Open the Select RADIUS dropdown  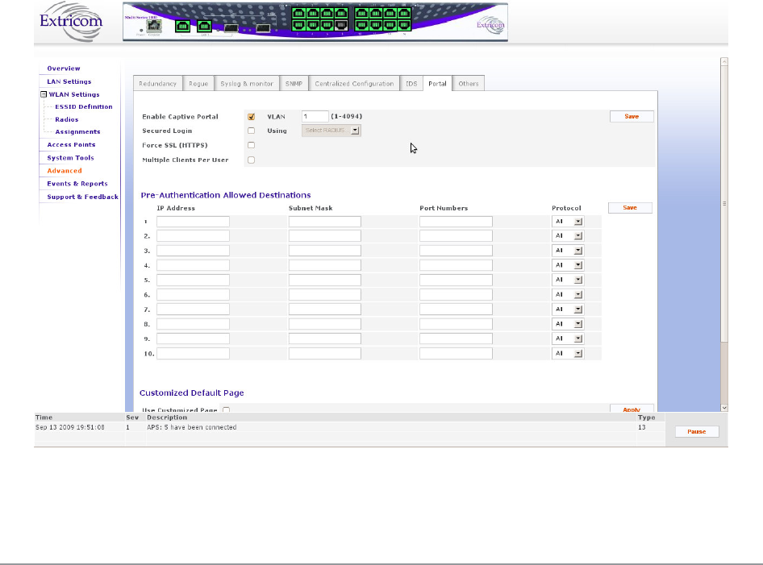[331, 131]
